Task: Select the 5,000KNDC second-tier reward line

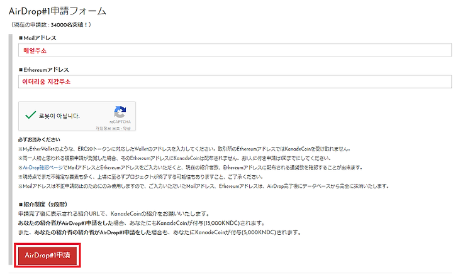Action: pyautogui.click(x=160, y=232)
